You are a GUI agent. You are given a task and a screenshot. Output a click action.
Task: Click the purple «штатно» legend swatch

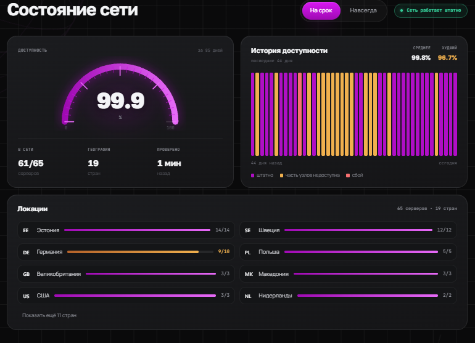[x=253, y=176]
